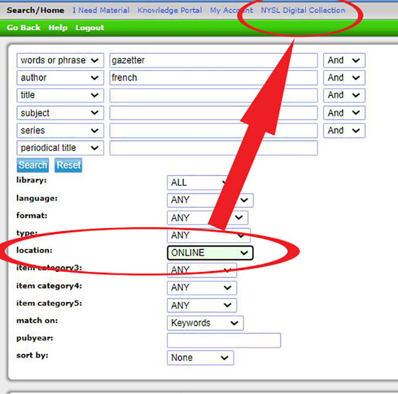398x394 pixels.
Task: Open the Help page
Action: pos(58,27)
